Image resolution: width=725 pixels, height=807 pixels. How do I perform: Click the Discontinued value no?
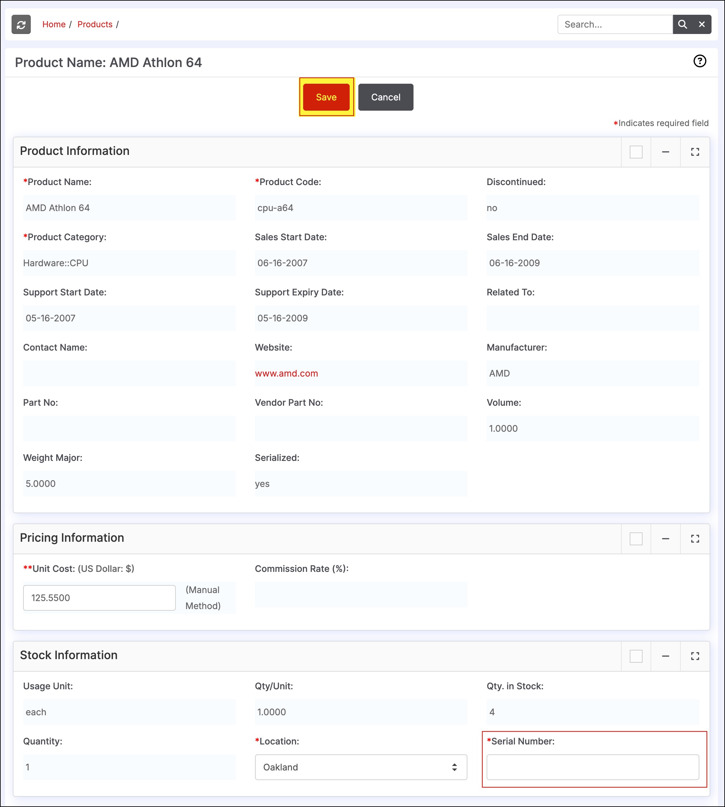492,208
